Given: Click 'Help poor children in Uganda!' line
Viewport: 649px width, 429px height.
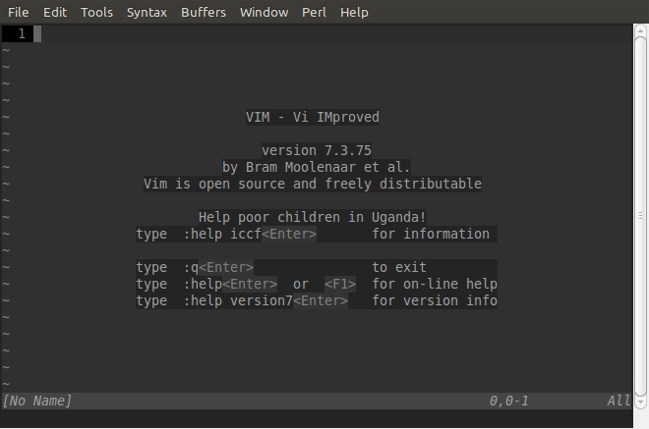Looking at the screenshot, I should 312,217.
